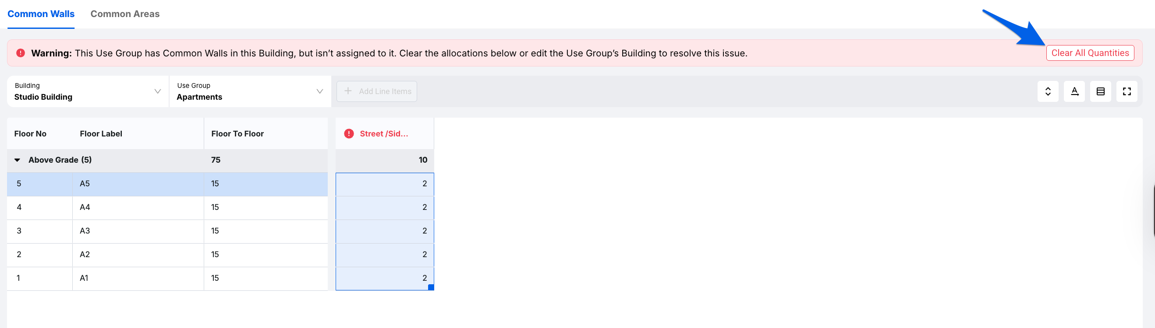Open the Building dropdown
This screenshot has width=1155, height=328.
[x=88, y=91]
